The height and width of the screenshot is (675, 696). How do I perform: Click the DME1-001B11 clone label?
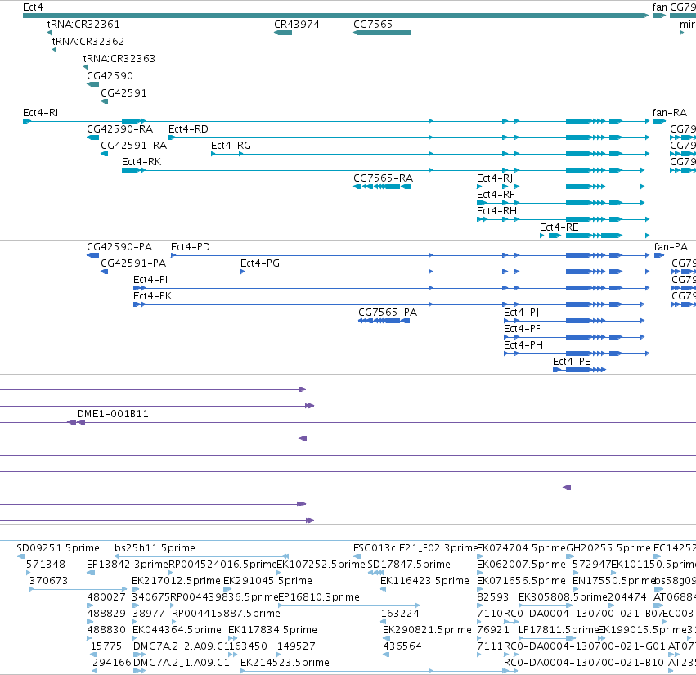click(x=113, y=414)
